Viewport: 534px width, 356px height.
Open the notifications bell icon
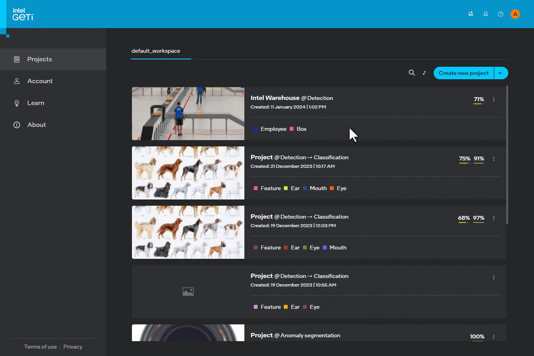[486, 14]
